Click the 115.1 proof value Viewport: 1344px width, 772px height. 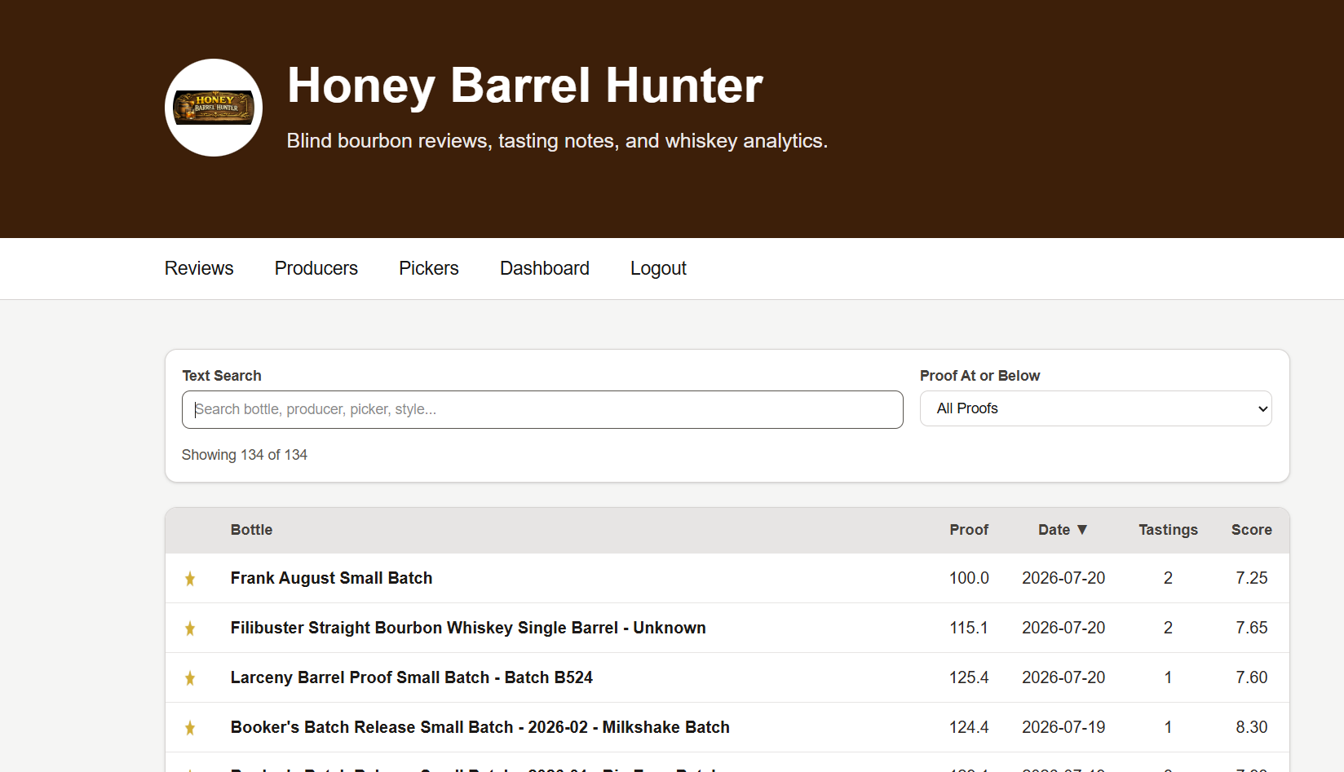click(969, 628)
